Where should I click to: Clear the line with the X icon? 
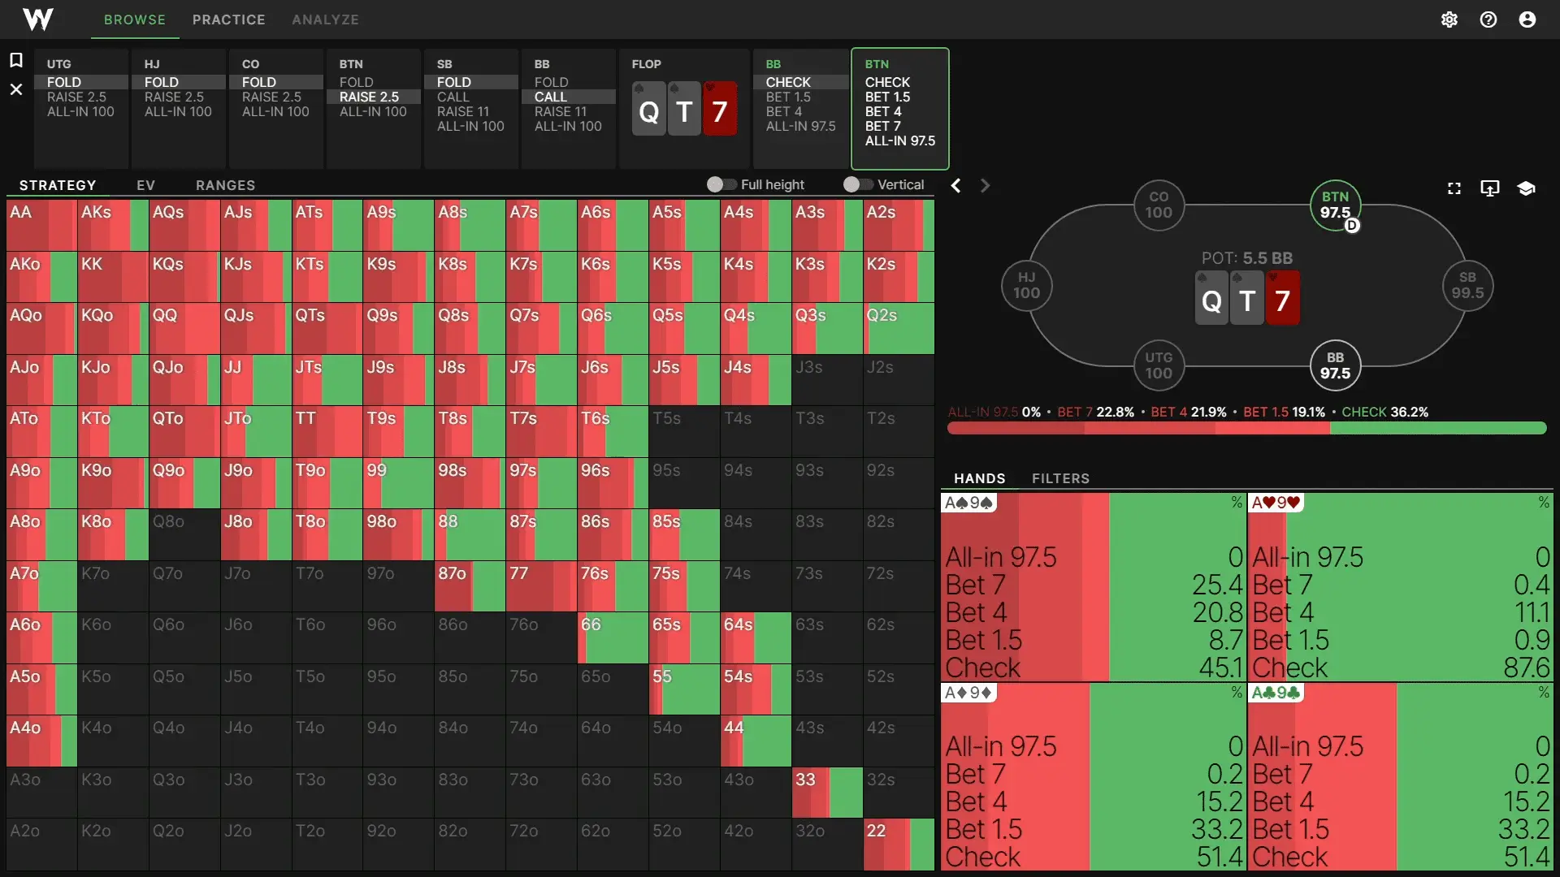pyautogui.click(x=16, y=89)
